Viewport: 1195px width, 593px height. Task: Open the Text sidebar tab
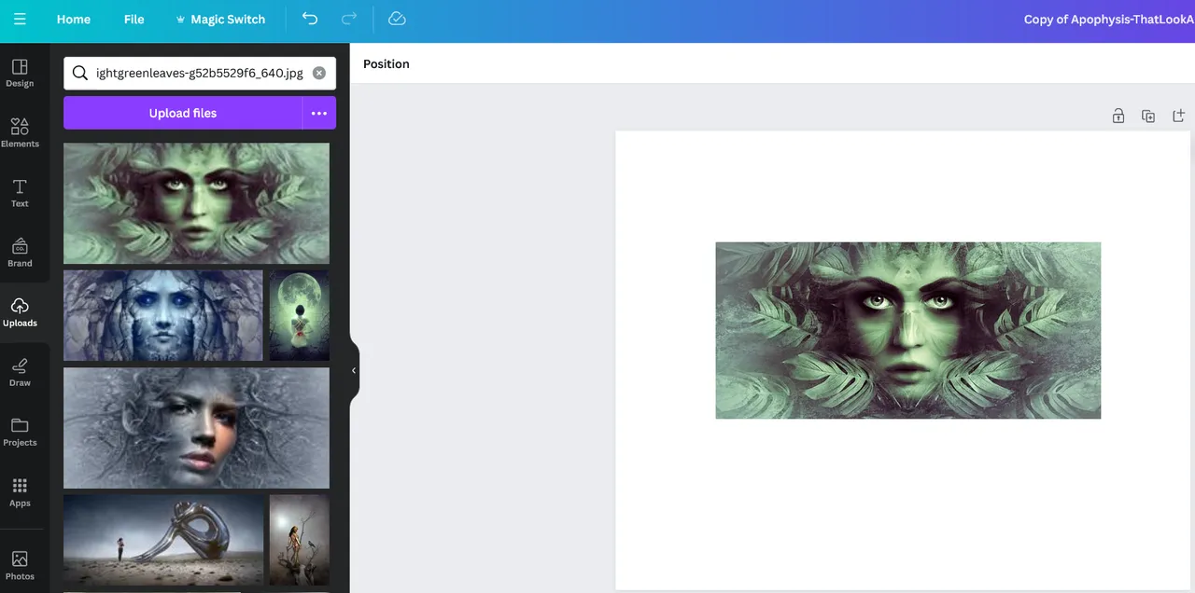pos(20,193)
